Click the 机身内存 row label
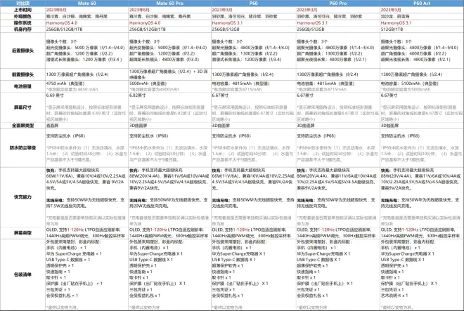Image resolution: width=464 pixels, height=311 pixels. pos(22,29)
